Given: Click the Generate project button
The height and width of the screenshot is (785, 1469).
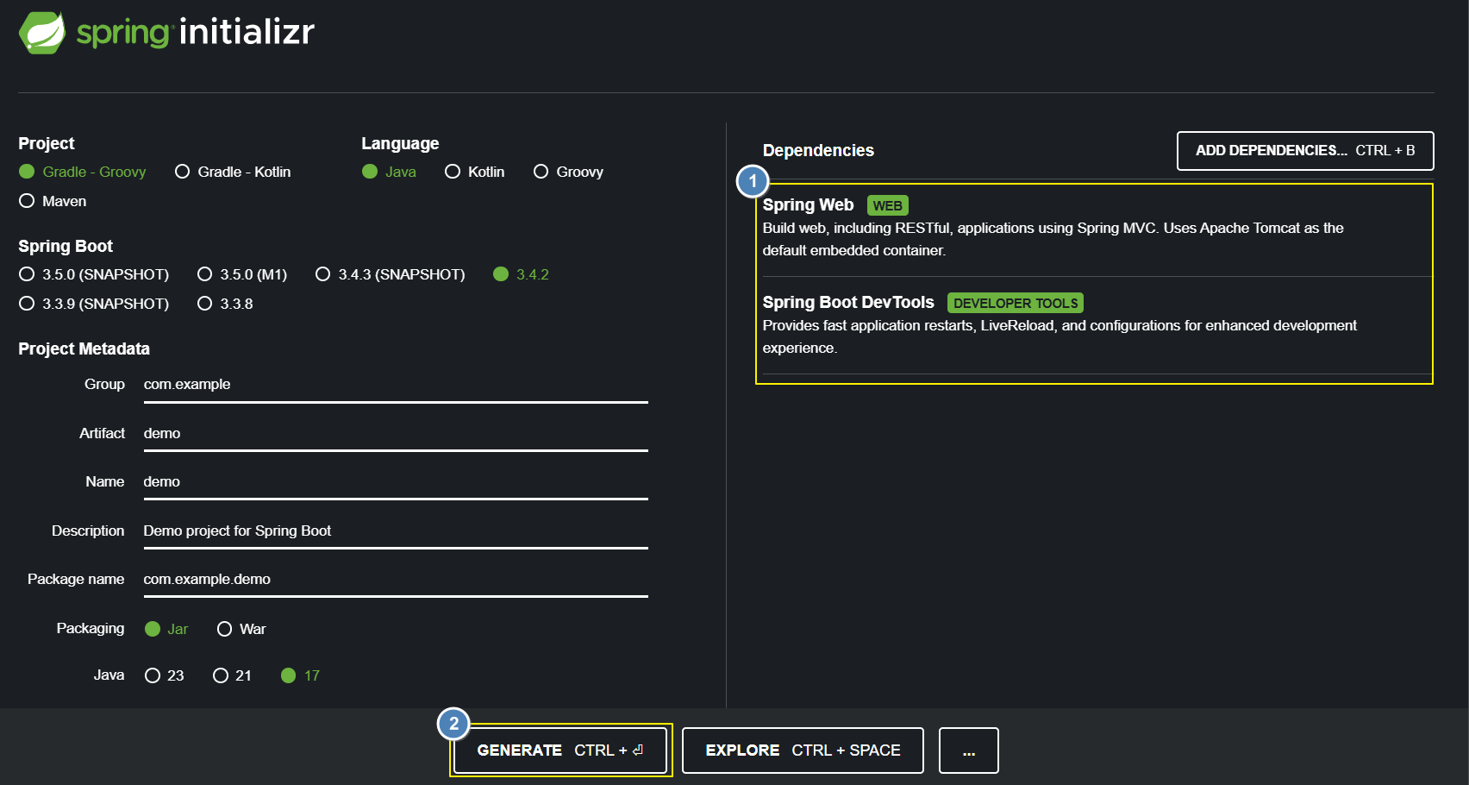Looking at the screenshot, I should (560, 750).
